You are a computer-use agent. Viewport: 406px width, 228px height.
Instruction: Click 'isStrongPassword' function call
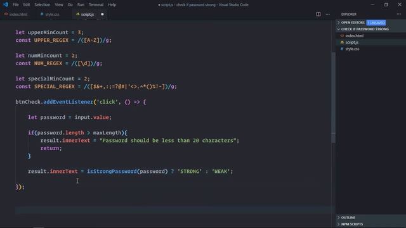tap(112, 172)
